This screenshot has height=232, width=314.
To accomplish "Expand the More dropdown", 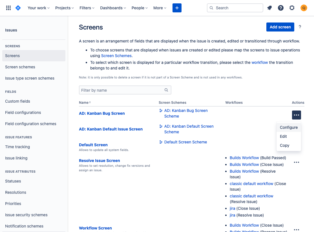I will click(160, 8).
